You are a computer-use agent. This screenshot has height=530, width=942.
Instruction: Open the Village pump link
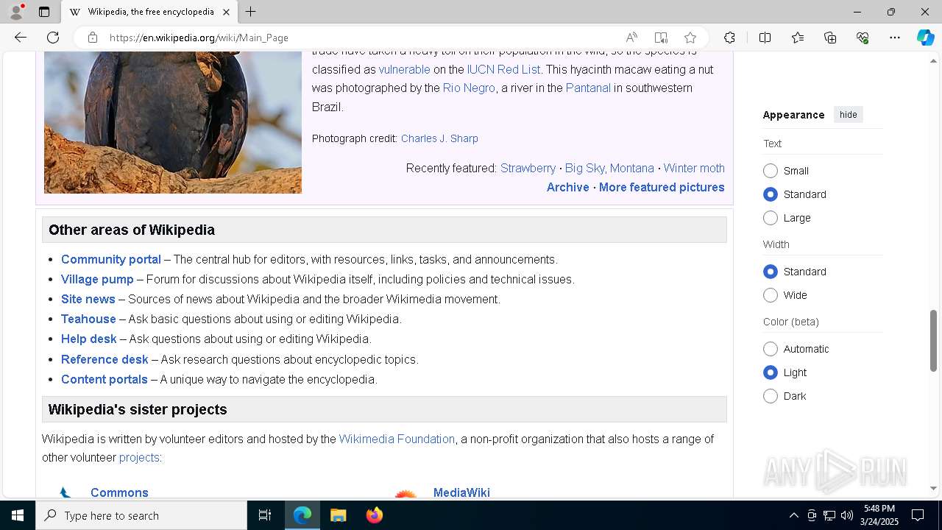[97, 279]
